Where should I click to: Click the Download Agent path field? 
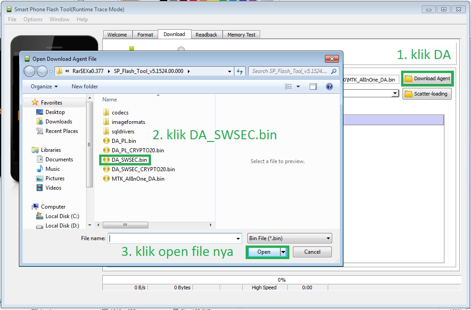pyautogui.click(x=371, y=80)
